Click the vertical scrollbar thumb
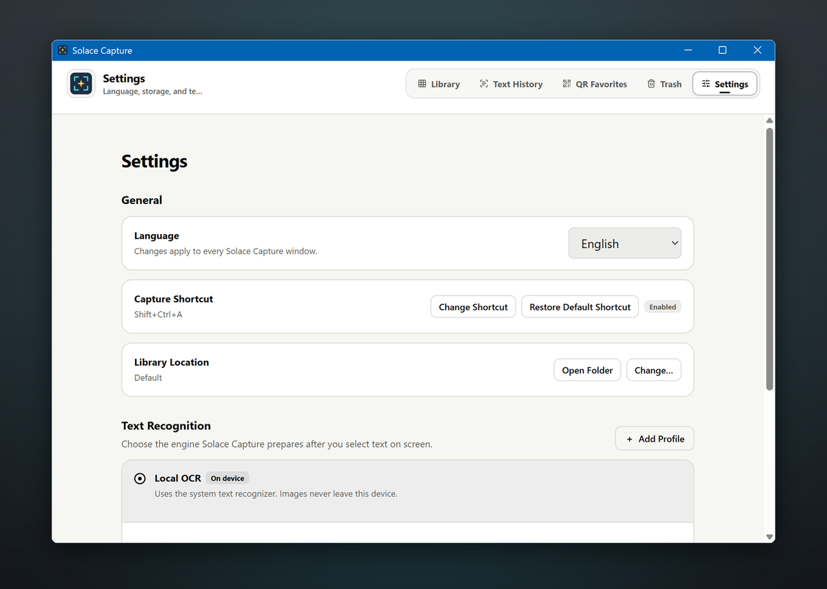The width and height of the screenshot is (827, 589). tap(770, 259)
